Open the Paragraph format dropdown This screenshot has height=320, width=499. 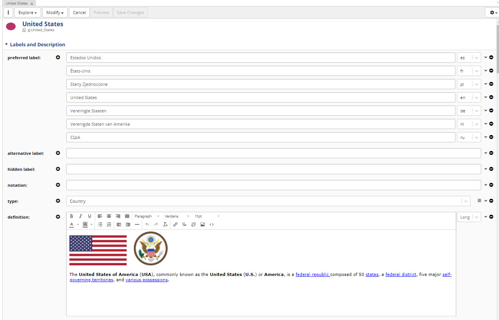(x=148, y=216)
